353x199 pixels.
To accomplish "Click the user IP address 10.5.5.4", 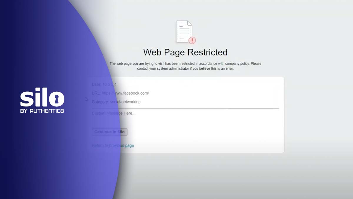I will 109,85.
